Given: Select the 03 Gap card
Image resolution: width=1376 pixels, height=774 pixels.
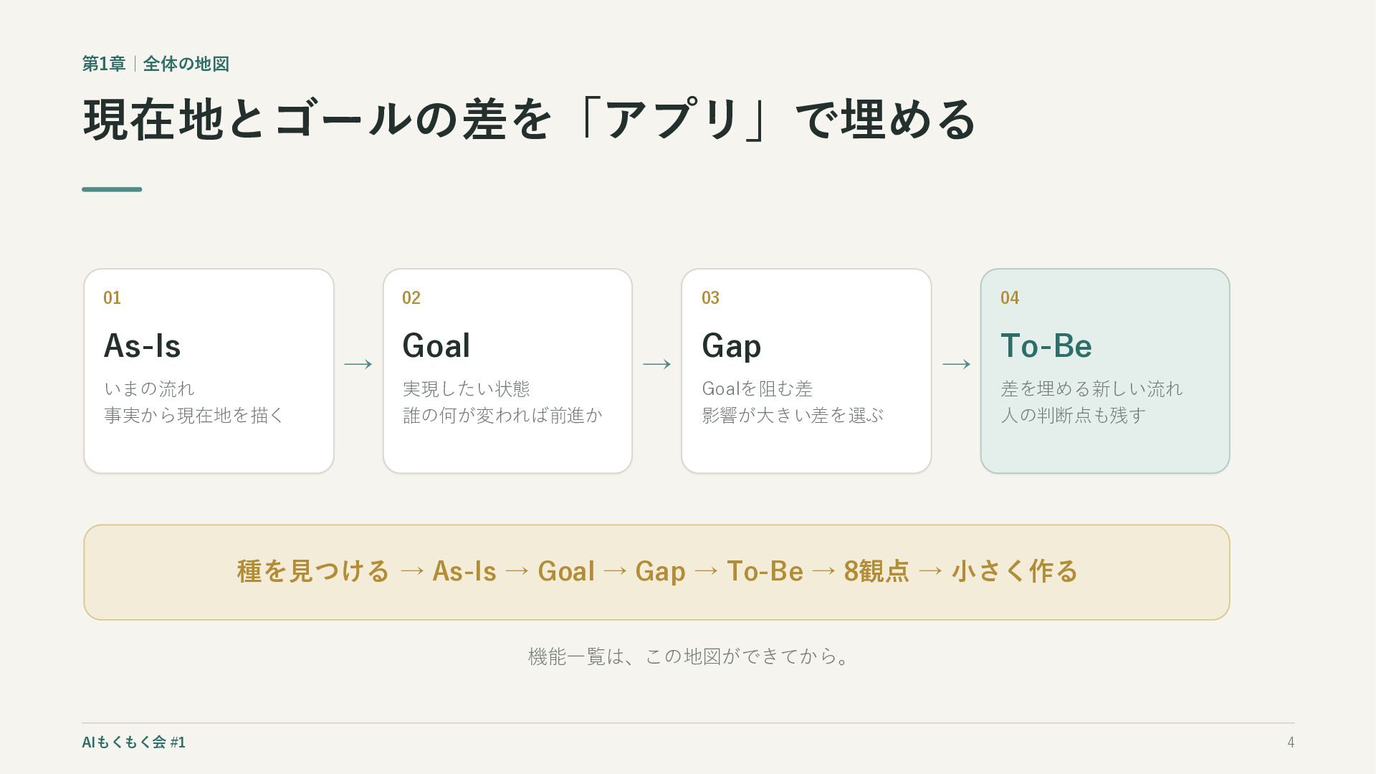Looking at the screenshot, I should (806, 371).
